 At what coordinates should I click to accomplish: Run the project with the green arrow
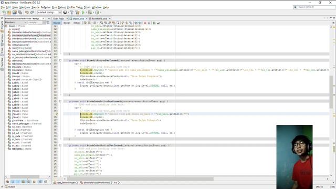83,13
